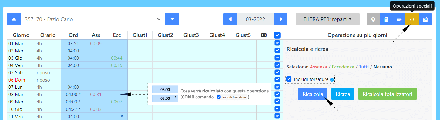The height and width of the screenshot is (120, 440).
Task: Click the printer icon button
Action: click(x=399, y=19)
